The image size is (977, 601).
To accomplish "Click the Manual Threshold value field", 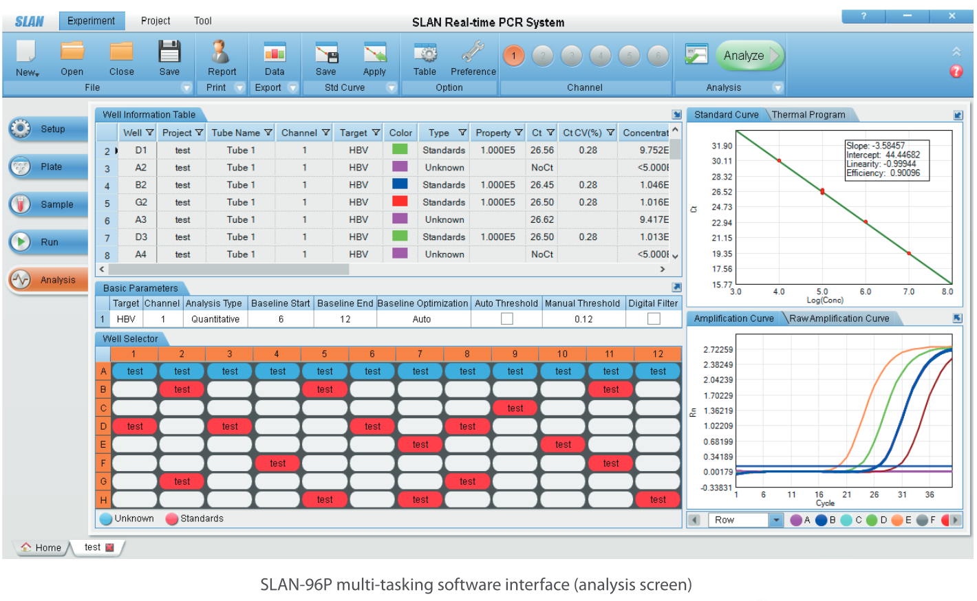I will point(583,319).
